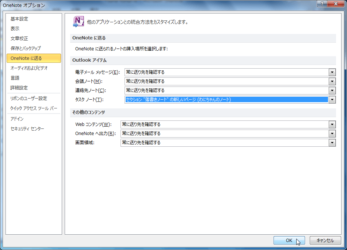Open the 基本設定 category
347x250 pixels.
[19, 19]
